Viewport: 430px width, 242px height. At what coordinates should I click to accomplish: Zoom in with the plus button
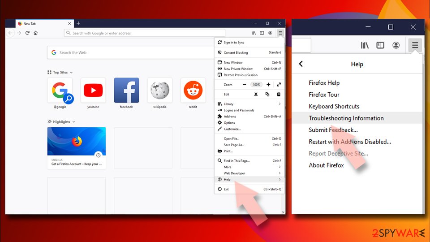(x=268, y=85)
